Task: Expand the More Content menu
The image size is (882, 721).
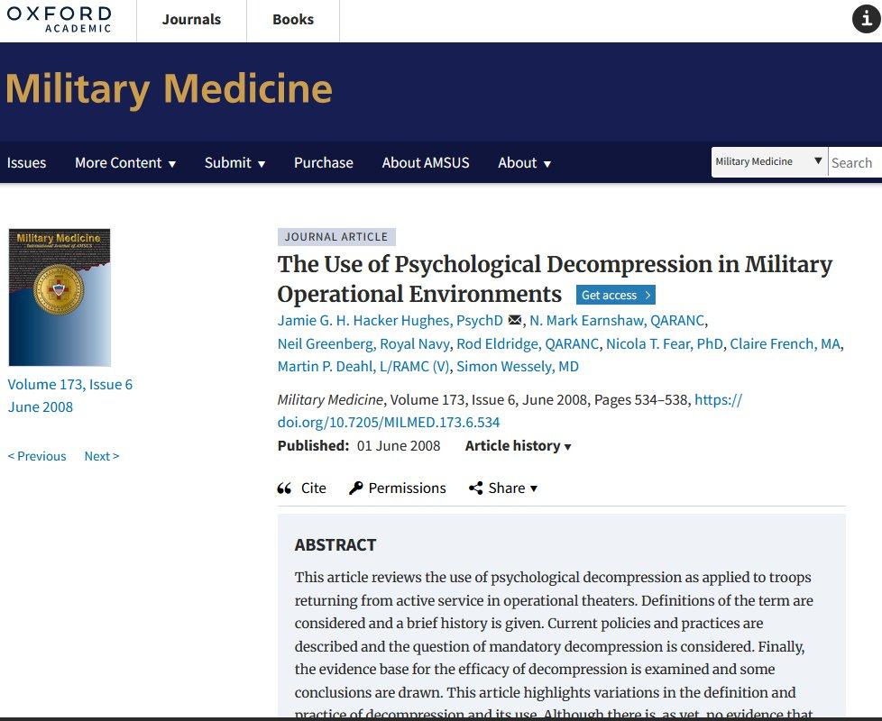Action: (x=125, y=162)
